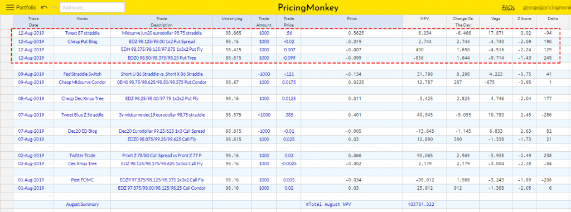Click the NPV value 6,034

[x=424, y=33]
